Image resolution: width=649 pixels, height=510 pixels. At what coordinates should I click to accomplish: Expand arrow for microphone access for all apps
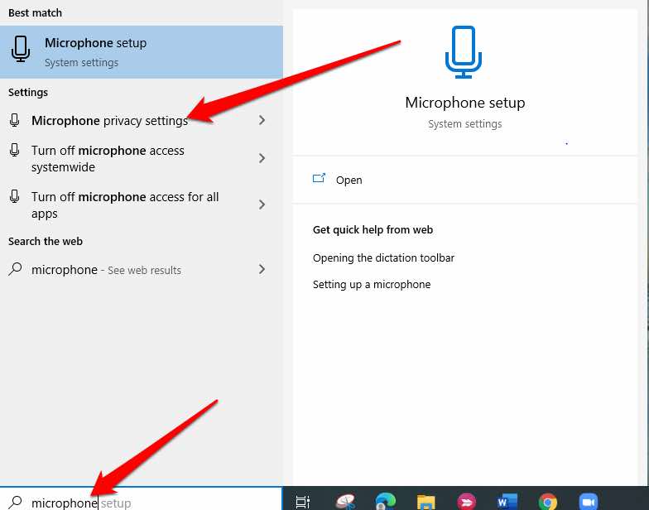click(x=262, y=204)
